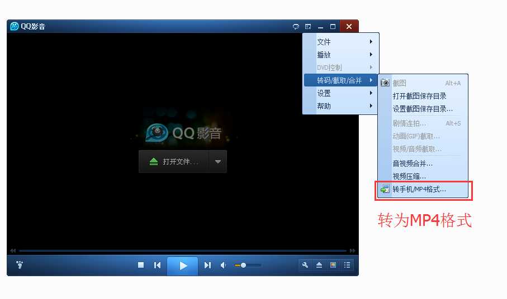Toggle the mini-mode window icon in bottom bar

coord(333,265)
